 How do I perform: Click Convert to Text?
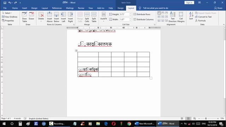coord(203,17)
